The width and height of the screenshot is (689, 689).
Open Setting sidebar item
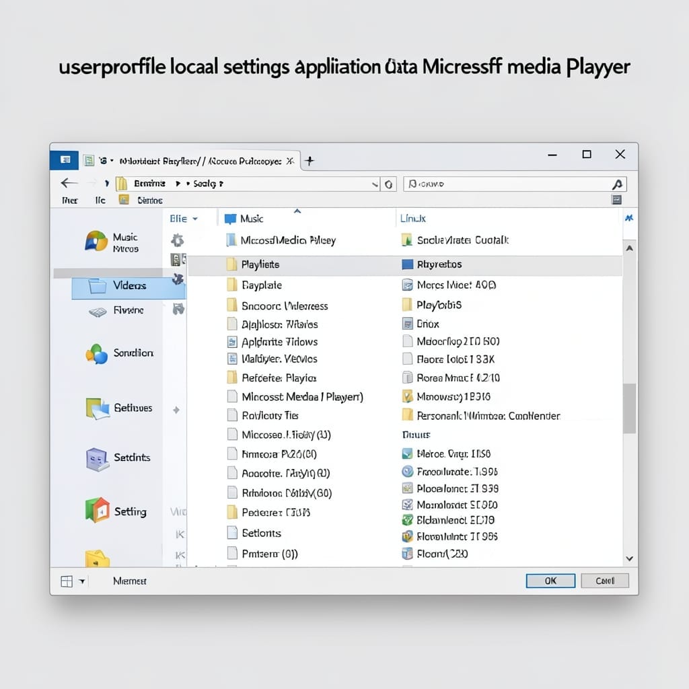pos(116,511)
